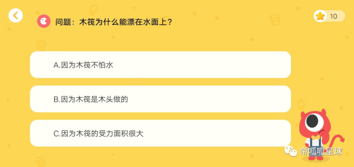Tap the 问题 label before the question
Screen dimensions: 354x167
point(63,22)
